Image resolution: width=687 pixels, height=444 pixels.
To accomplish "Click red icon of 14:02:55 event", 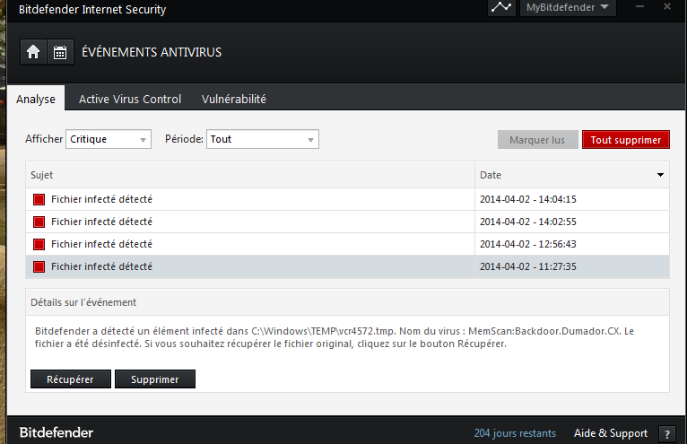I will coord(39,222).
